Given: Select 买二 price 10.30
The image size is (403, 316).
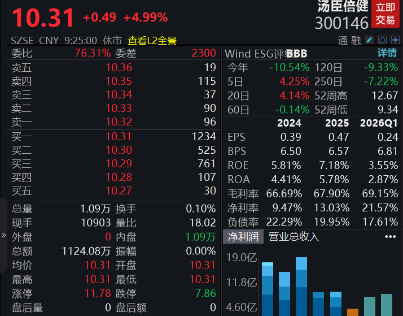Looking at the screenshot, I should (x=119, y=150).
